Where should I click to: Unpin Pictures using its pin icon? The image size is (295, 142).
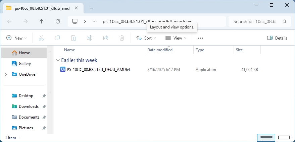pyautogui.click(x=44, y=128)
